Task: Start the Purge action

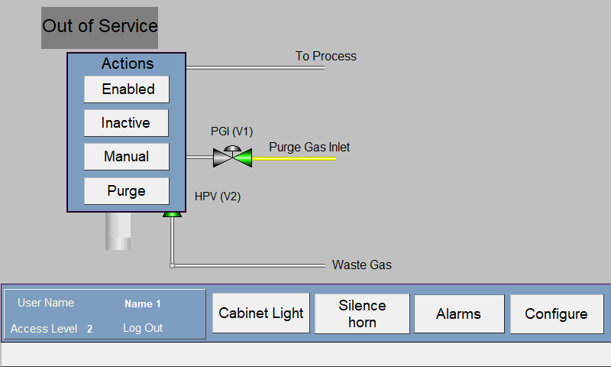Action: pyautogui.click(x=127, y=190)
